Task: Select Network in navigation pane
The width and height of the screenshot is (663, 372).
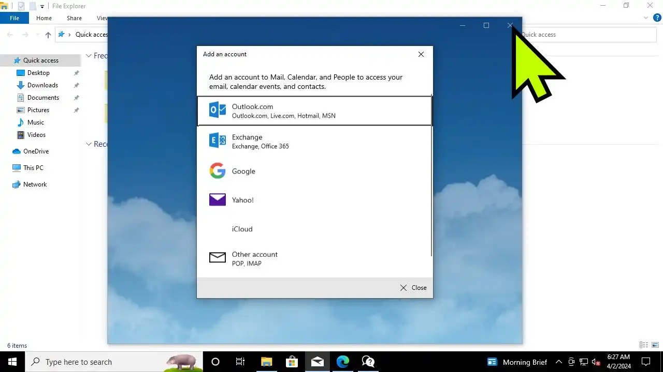Action: (x=35, y=184)
